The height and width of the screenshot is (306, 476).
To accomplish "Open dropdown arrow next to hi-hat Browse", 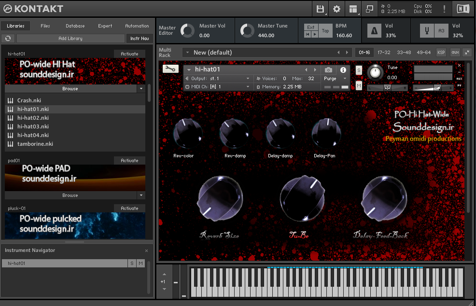I will [x=141, y=89].
